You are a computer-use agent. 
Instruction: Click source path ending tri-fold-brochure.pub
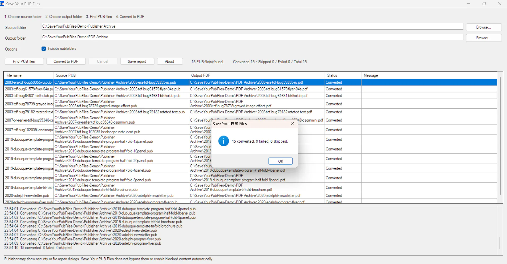121,188
